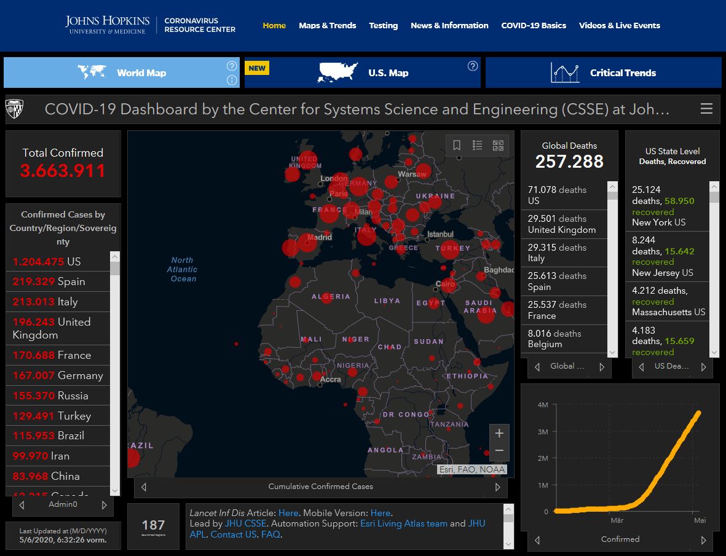Open the Home menu item
The width and height of the screenshot is (726, 556).
click(274, 25)
